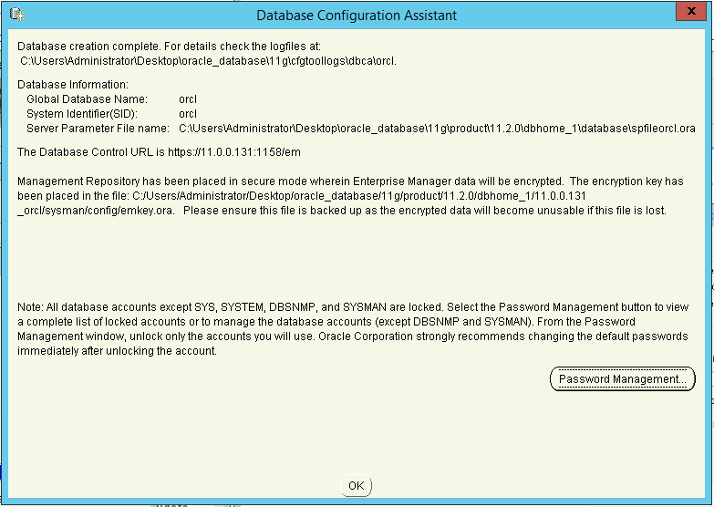Open the Password Management dialog
The height and width of the screenshot is (507, 714).
[x=622, y=379]
